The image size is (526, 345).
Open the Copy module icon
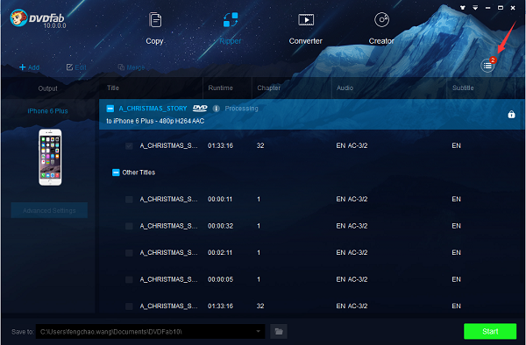pyautogui.click(x=155, y=20)
